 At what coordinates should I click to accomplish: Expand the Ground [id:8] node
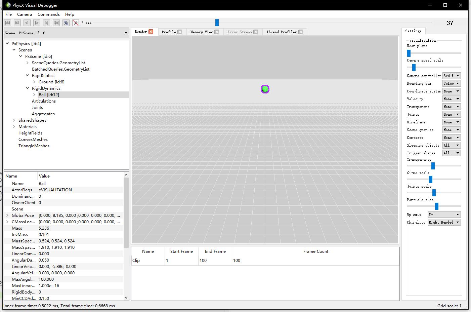[x=34, y=82]
